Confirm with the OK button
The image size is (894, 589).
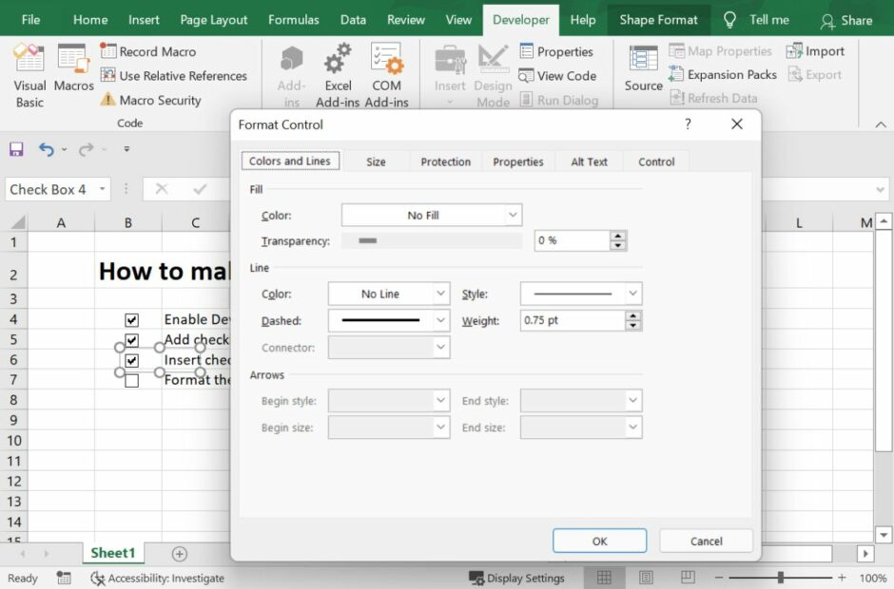pyautogui.click(x=599, y=540)
